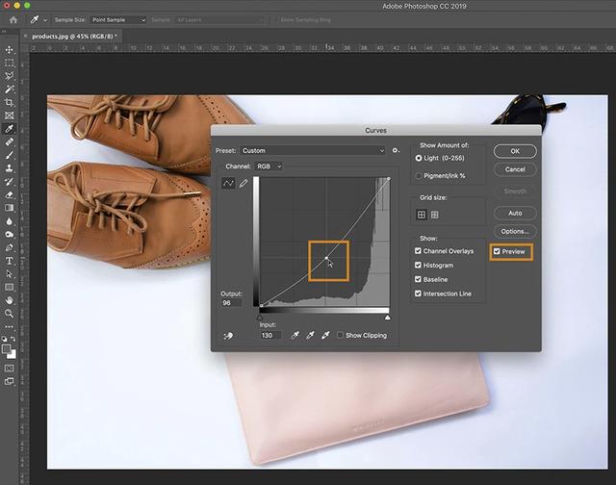Select the Move tool
Screen dimensions: 616x485
tap(9, 50)
